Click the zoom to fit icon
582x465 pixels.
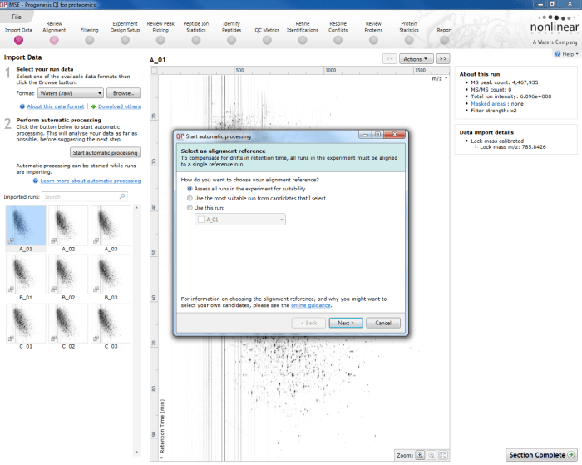point(443,455)
